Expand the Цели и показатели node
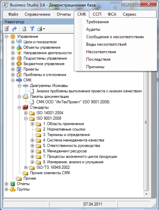159x210 pixels. pos(13,42)
